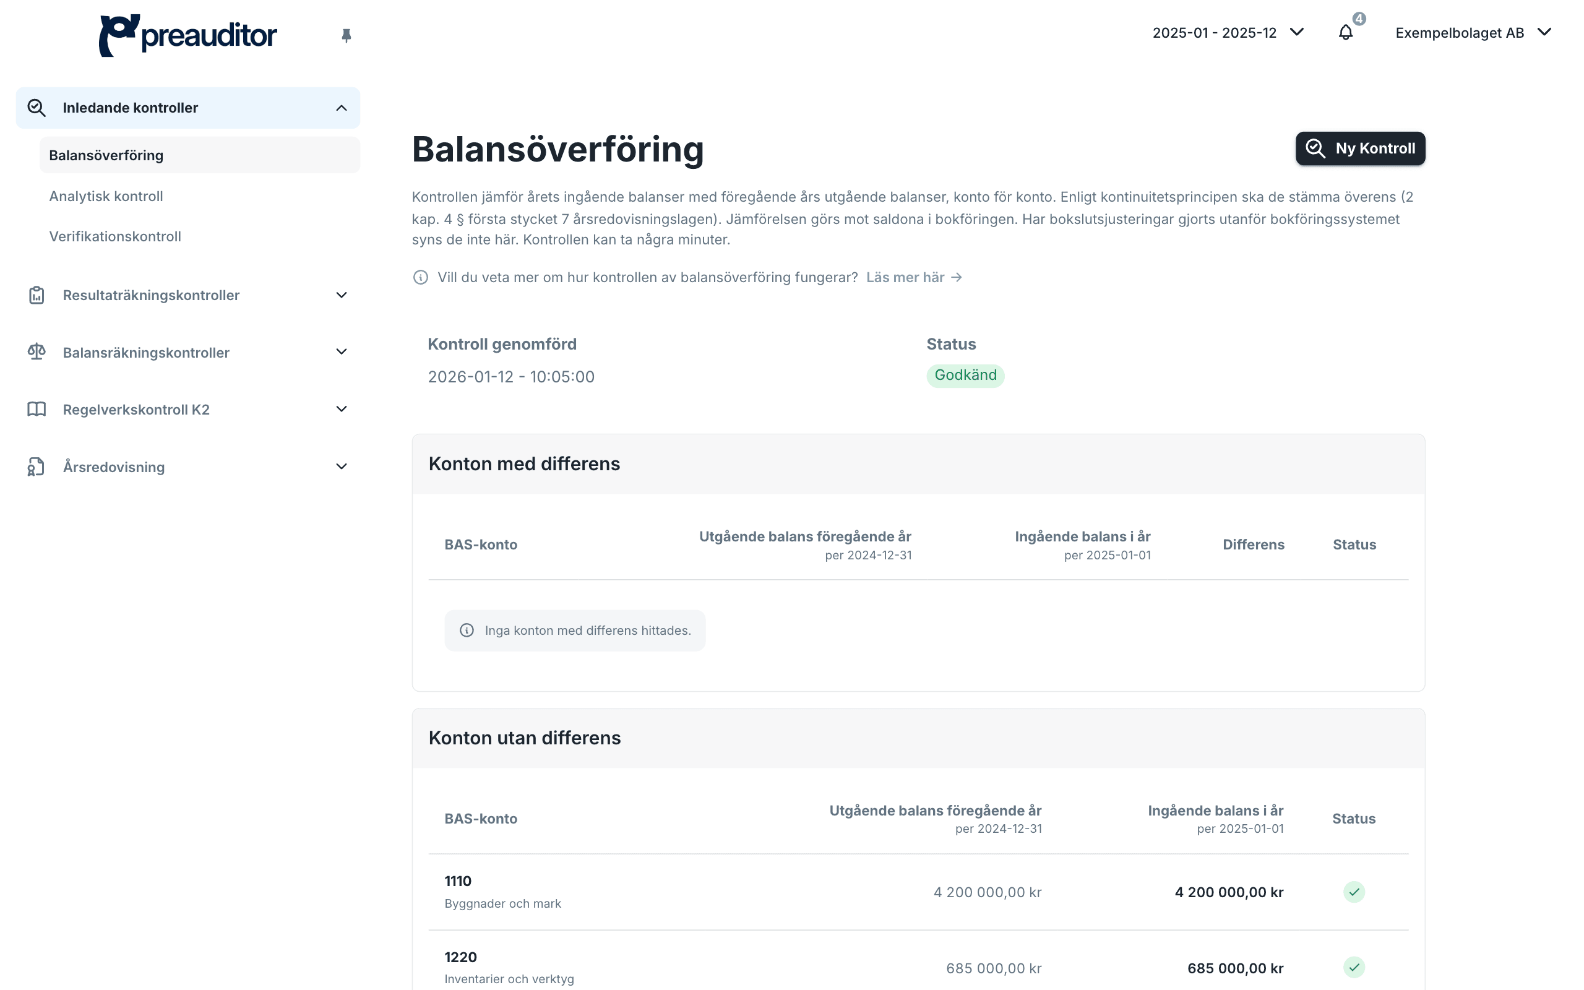Open the 2025-01 - 2025-12 period dropdown
1584x990 pixels.
(1228, 33)
